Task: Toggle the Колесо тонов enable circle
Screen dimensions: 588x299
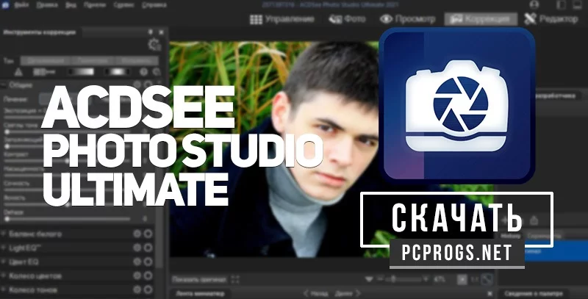Action: click(x=148, y=289)
